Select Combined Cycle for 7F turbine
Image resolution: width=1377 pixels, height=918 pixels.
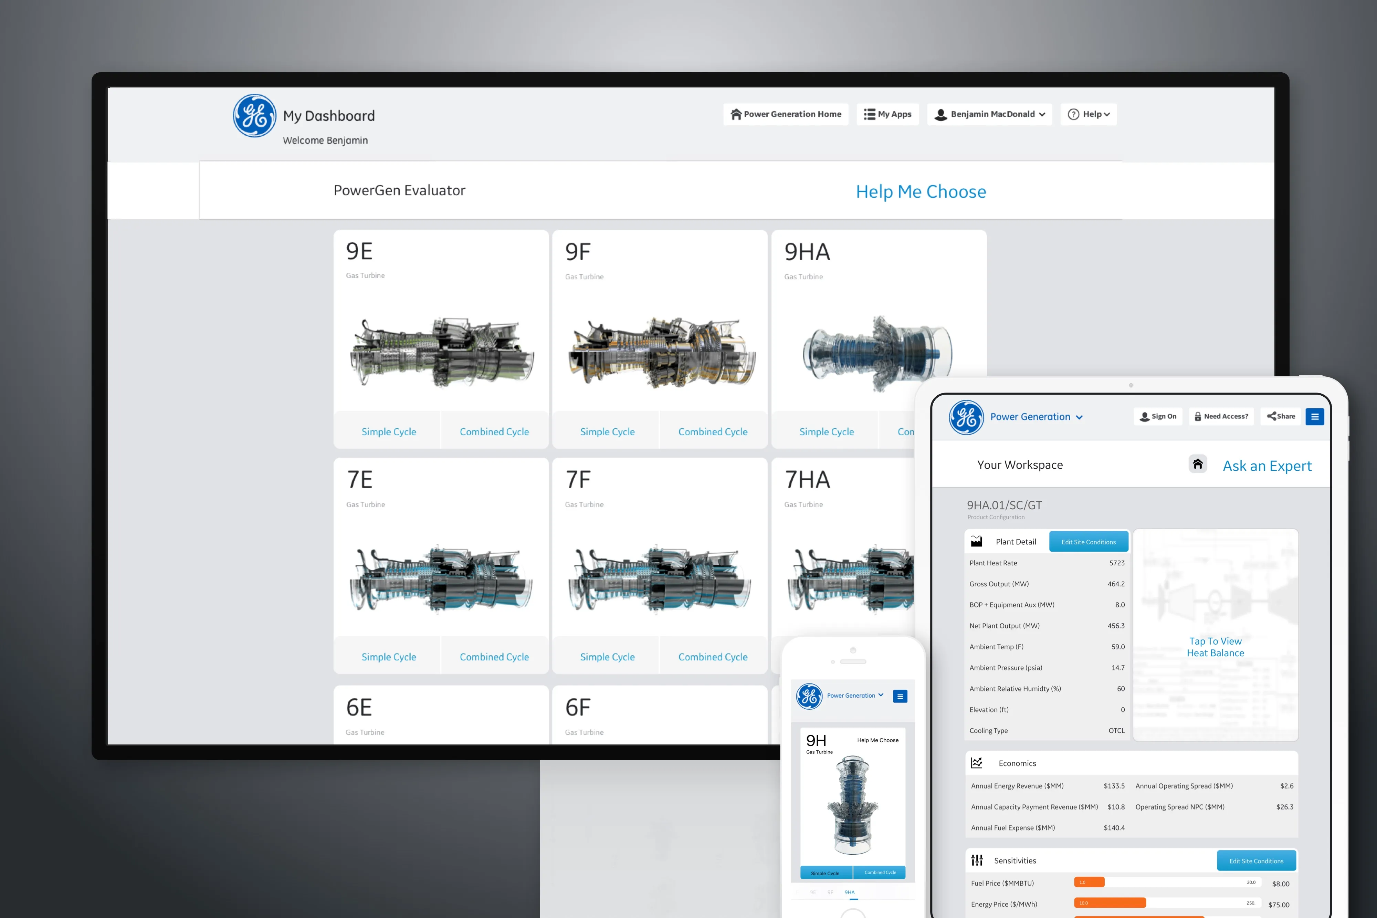[x=713, y=657]
